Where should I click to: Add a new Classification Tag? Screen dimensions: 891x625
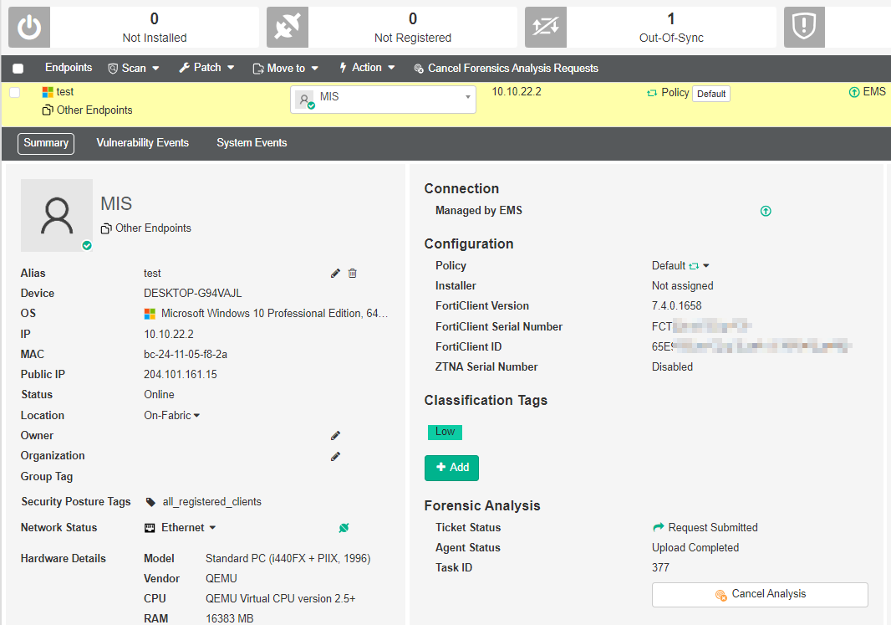click(451, 468)
